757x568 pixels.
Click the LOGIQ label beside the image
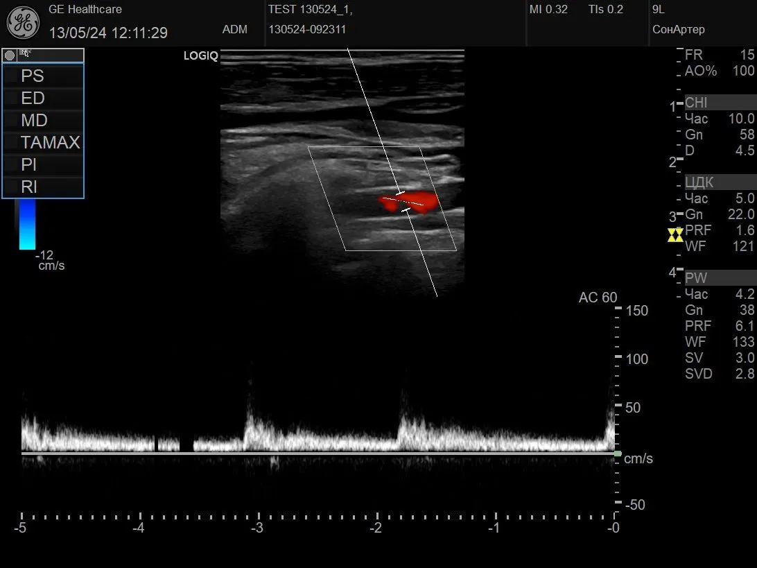click(x=200, y=56)
